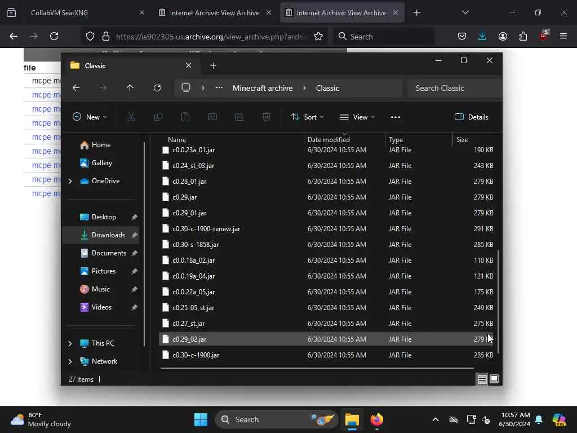
Task: List all Firefox tabs dropdown
Action: click(465, 12)
